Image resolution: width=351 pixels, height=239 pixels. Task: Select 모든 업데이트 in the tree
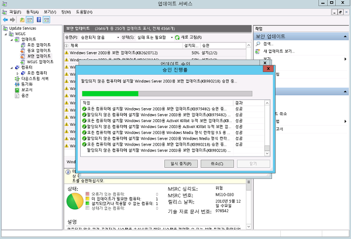coord(39,45)
